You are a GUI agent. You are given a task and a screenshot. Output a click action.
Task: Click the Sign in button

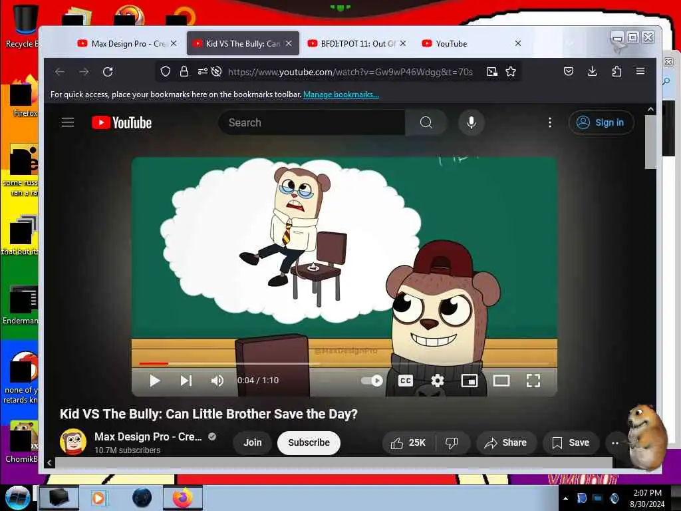tap(601, 122)
